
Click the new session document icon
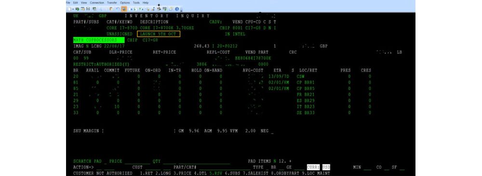69,9
